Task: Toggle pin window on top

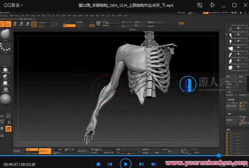Action: pos(212,5)
